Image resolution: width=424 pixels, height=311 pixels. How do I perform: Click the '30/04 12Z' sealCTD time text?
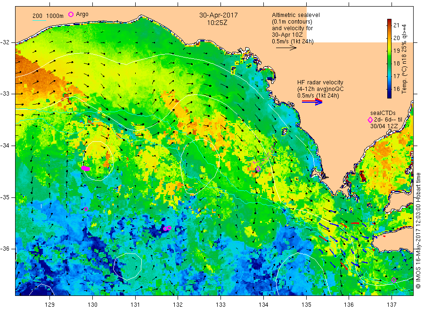[383, 126]
